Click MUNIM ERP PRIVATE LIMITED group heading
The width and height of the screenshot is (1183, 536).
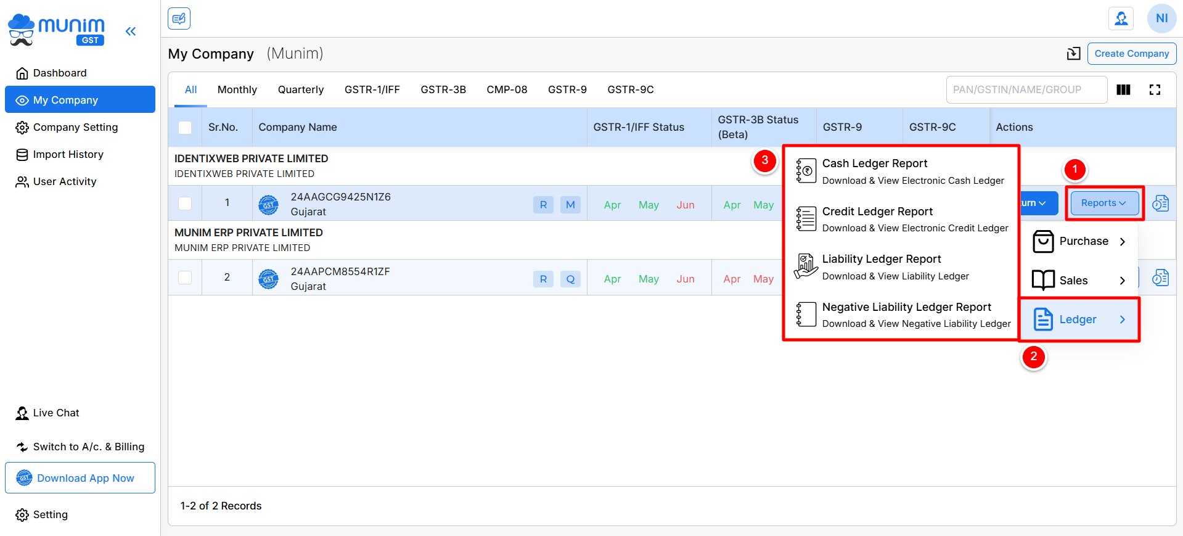pyautogui.click(x=248, y=233)
